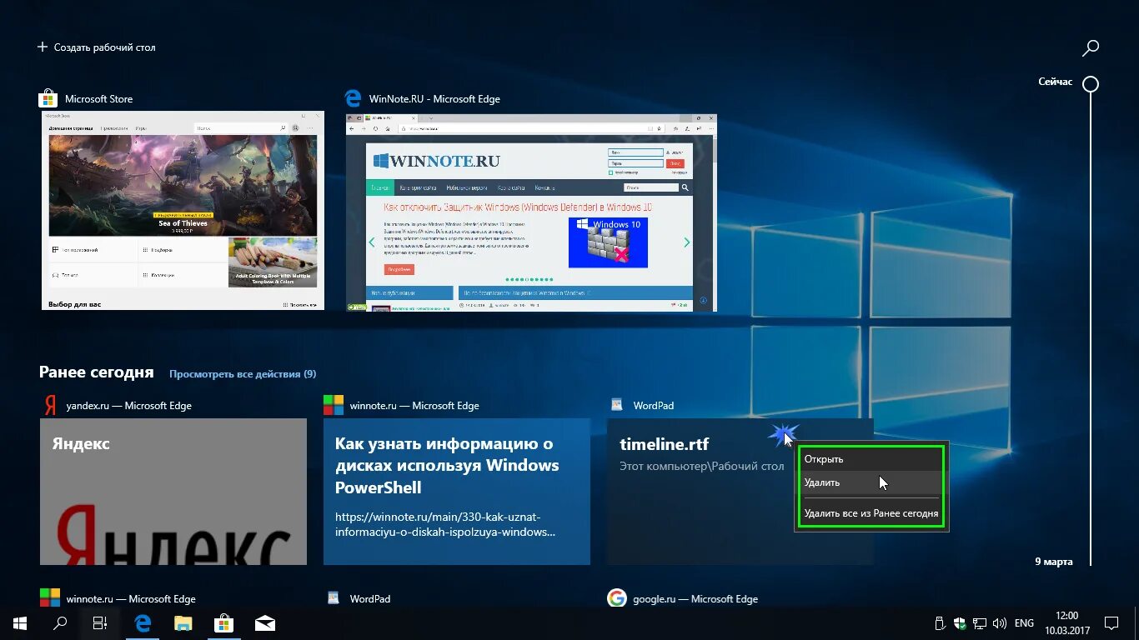1139x640 pixels.
Task: Click the Сейчас label on timeline
Action: [x=1056, y=82]
